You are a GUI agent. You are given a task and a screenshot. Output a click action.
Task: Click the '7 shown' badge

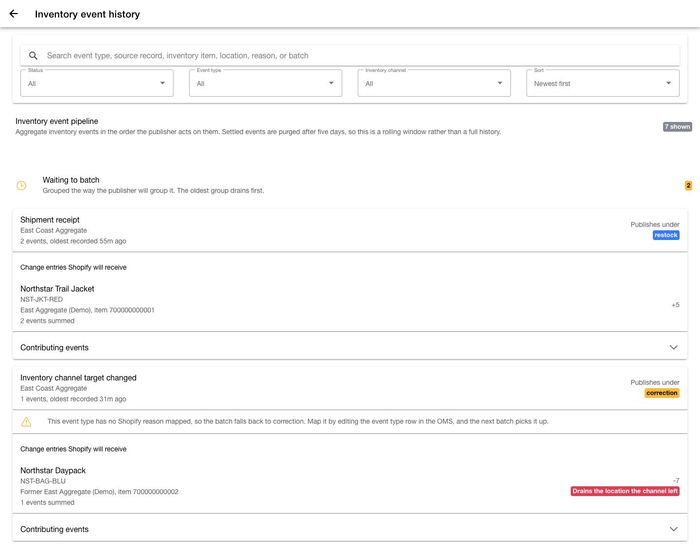pyautogui.click(x=677, y=127)
